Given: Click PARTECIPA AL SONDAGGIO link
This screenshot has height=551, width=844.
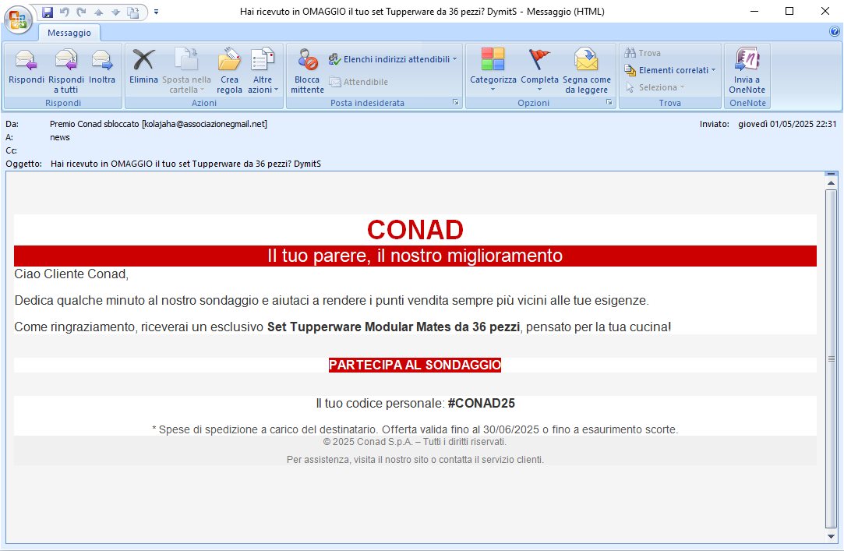Looking at the screenshot, I should (415, 365).
